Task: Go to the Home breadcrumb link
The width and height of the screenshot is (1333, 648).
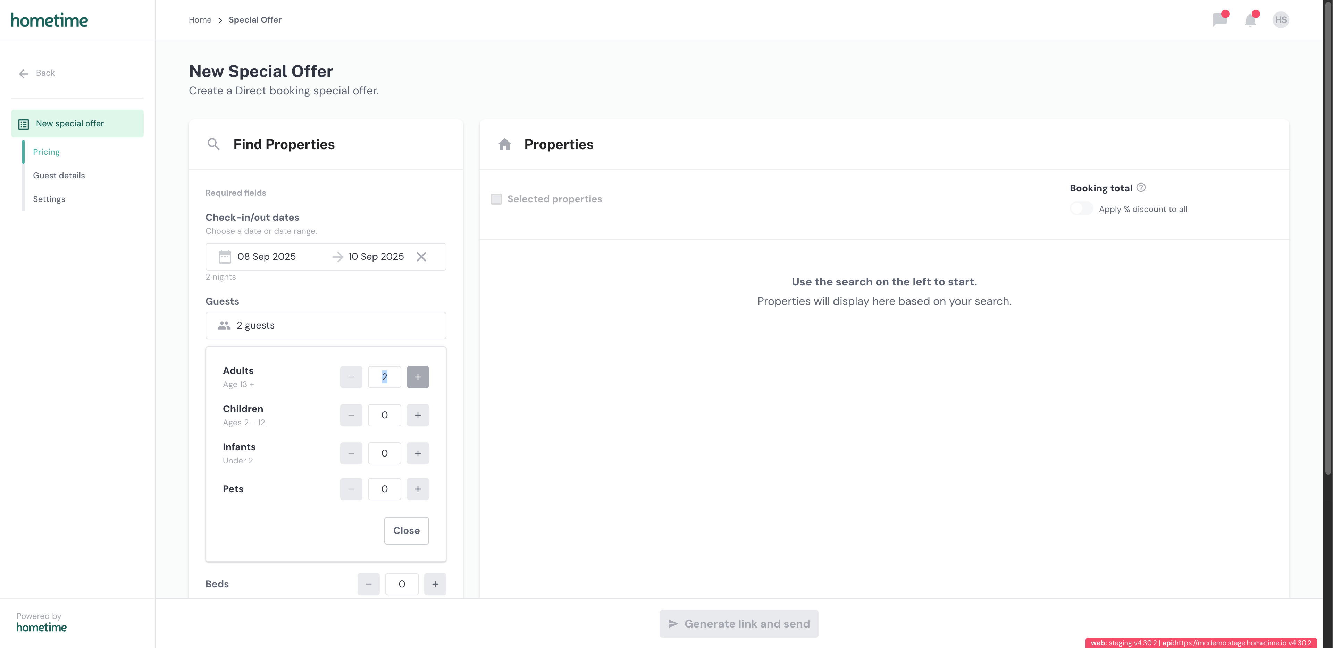Action: pos(200,20)
